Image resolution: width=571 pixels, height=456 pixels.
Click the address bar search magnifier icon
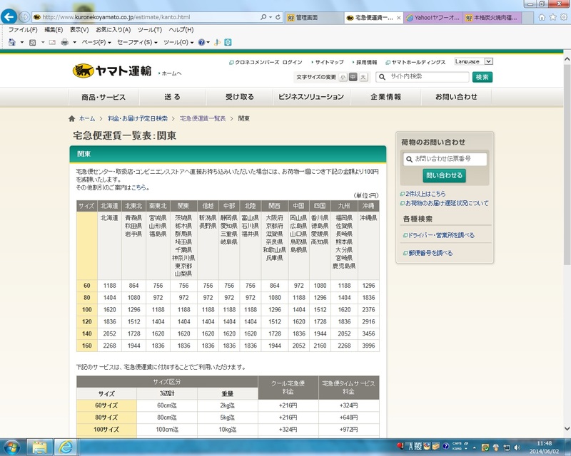(x=263, y=17)
